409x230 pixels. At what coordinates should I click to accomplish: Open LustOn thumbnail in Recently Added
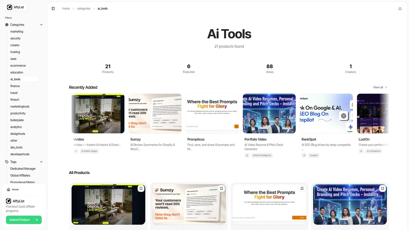[373, 113]
